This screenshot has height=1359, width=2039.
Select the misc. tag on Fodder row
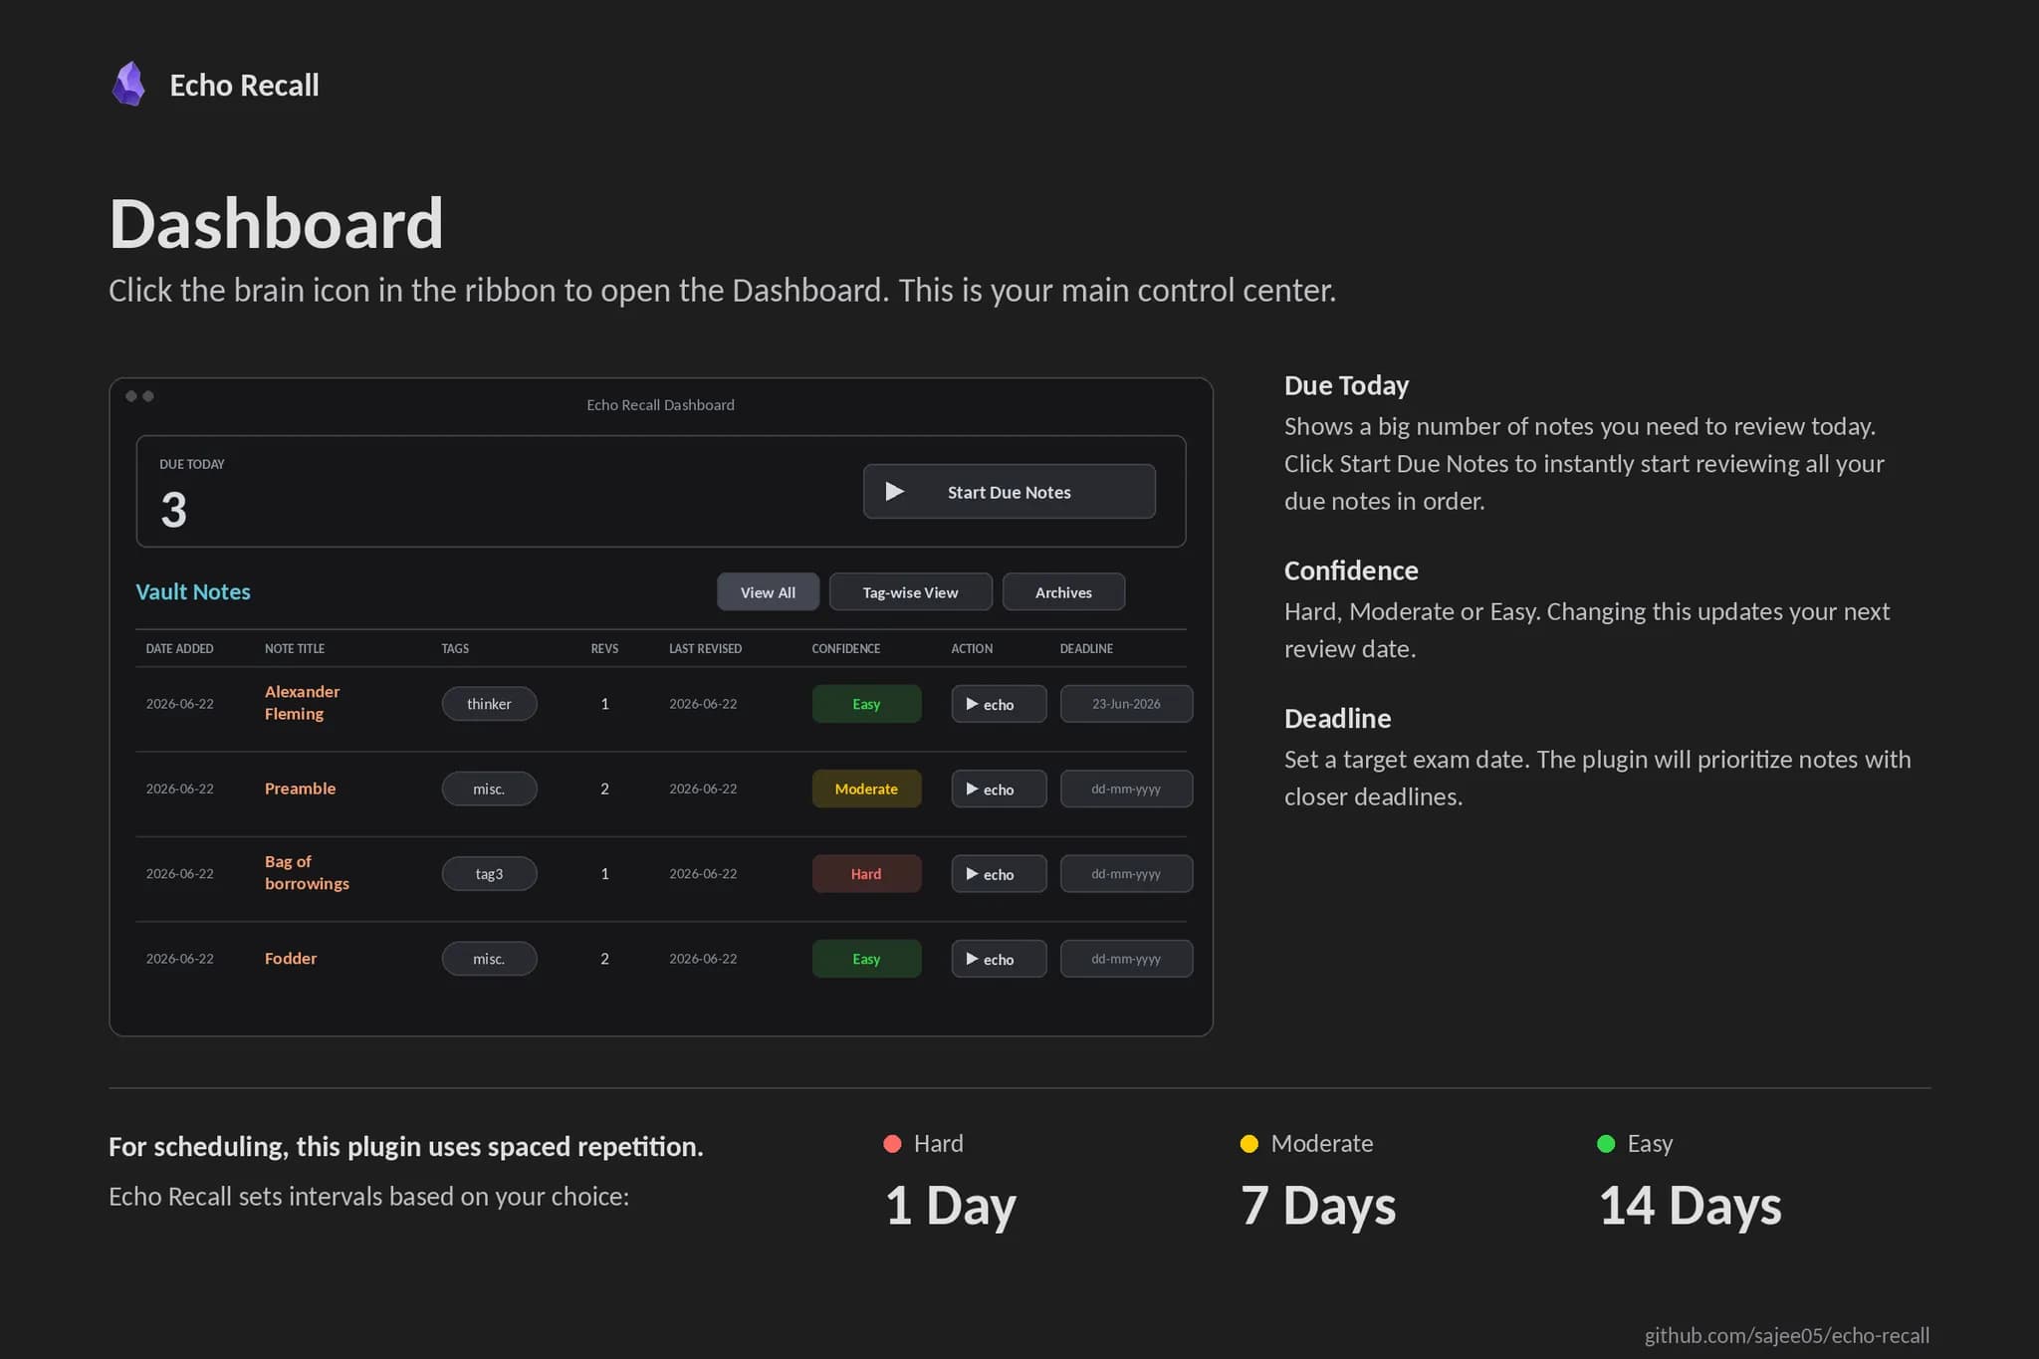[x=489, y=959]
